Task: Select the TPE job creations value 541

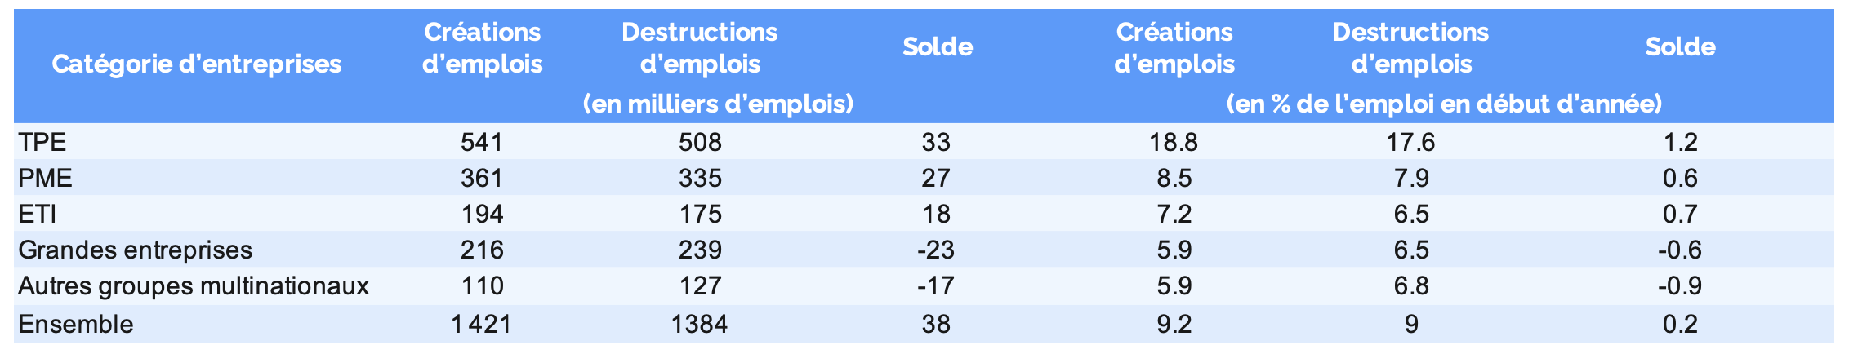Action: click(x=482, y=143)
